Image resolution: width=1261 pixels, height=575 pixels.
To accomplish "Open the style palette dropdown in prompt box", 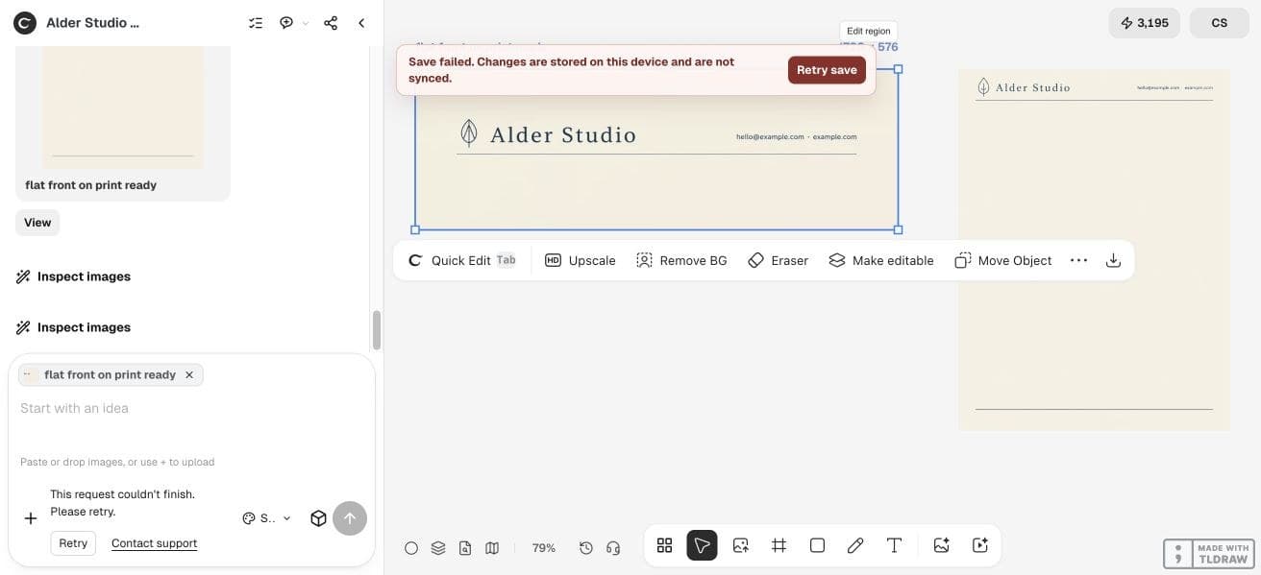I will (x=267, y=518).
